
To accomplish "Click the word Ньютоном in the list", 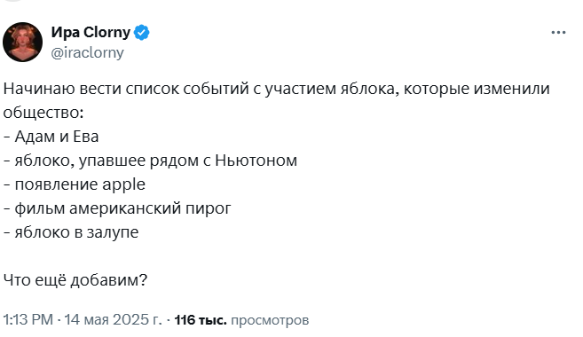I will coord(256,161).
